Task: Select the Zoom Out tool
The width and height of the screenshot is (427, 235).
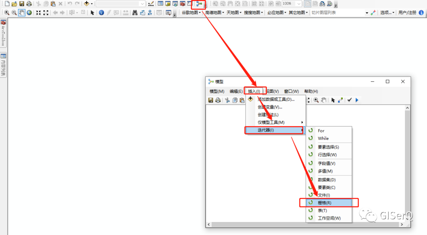Action: 14,13
